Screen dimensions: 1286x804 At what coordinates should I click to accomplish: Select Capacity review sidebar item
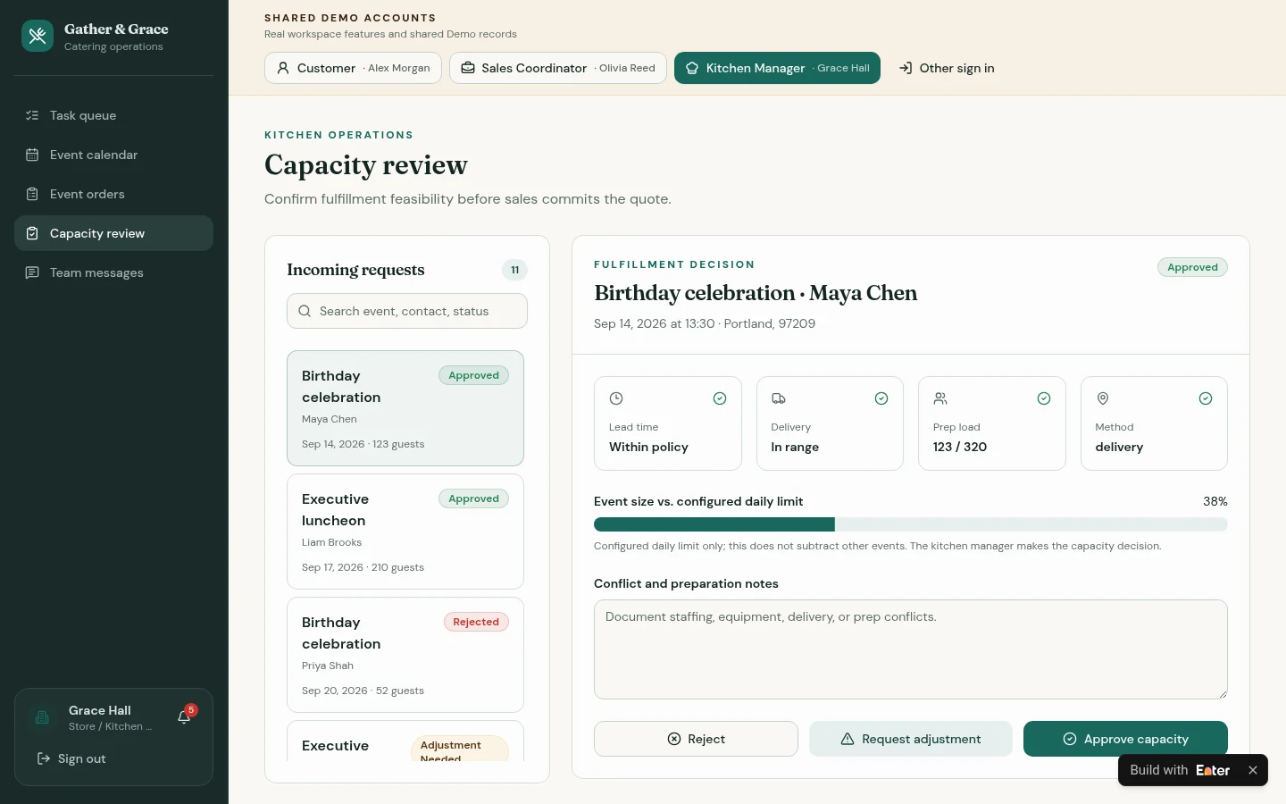click(113, 233)
